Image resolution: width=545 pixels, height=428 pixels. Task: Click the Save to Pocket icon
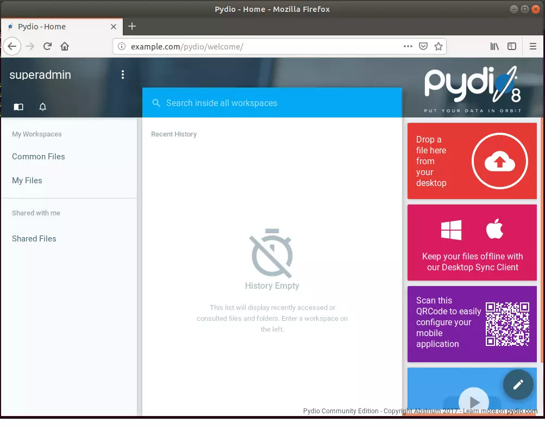pos(423,46)
